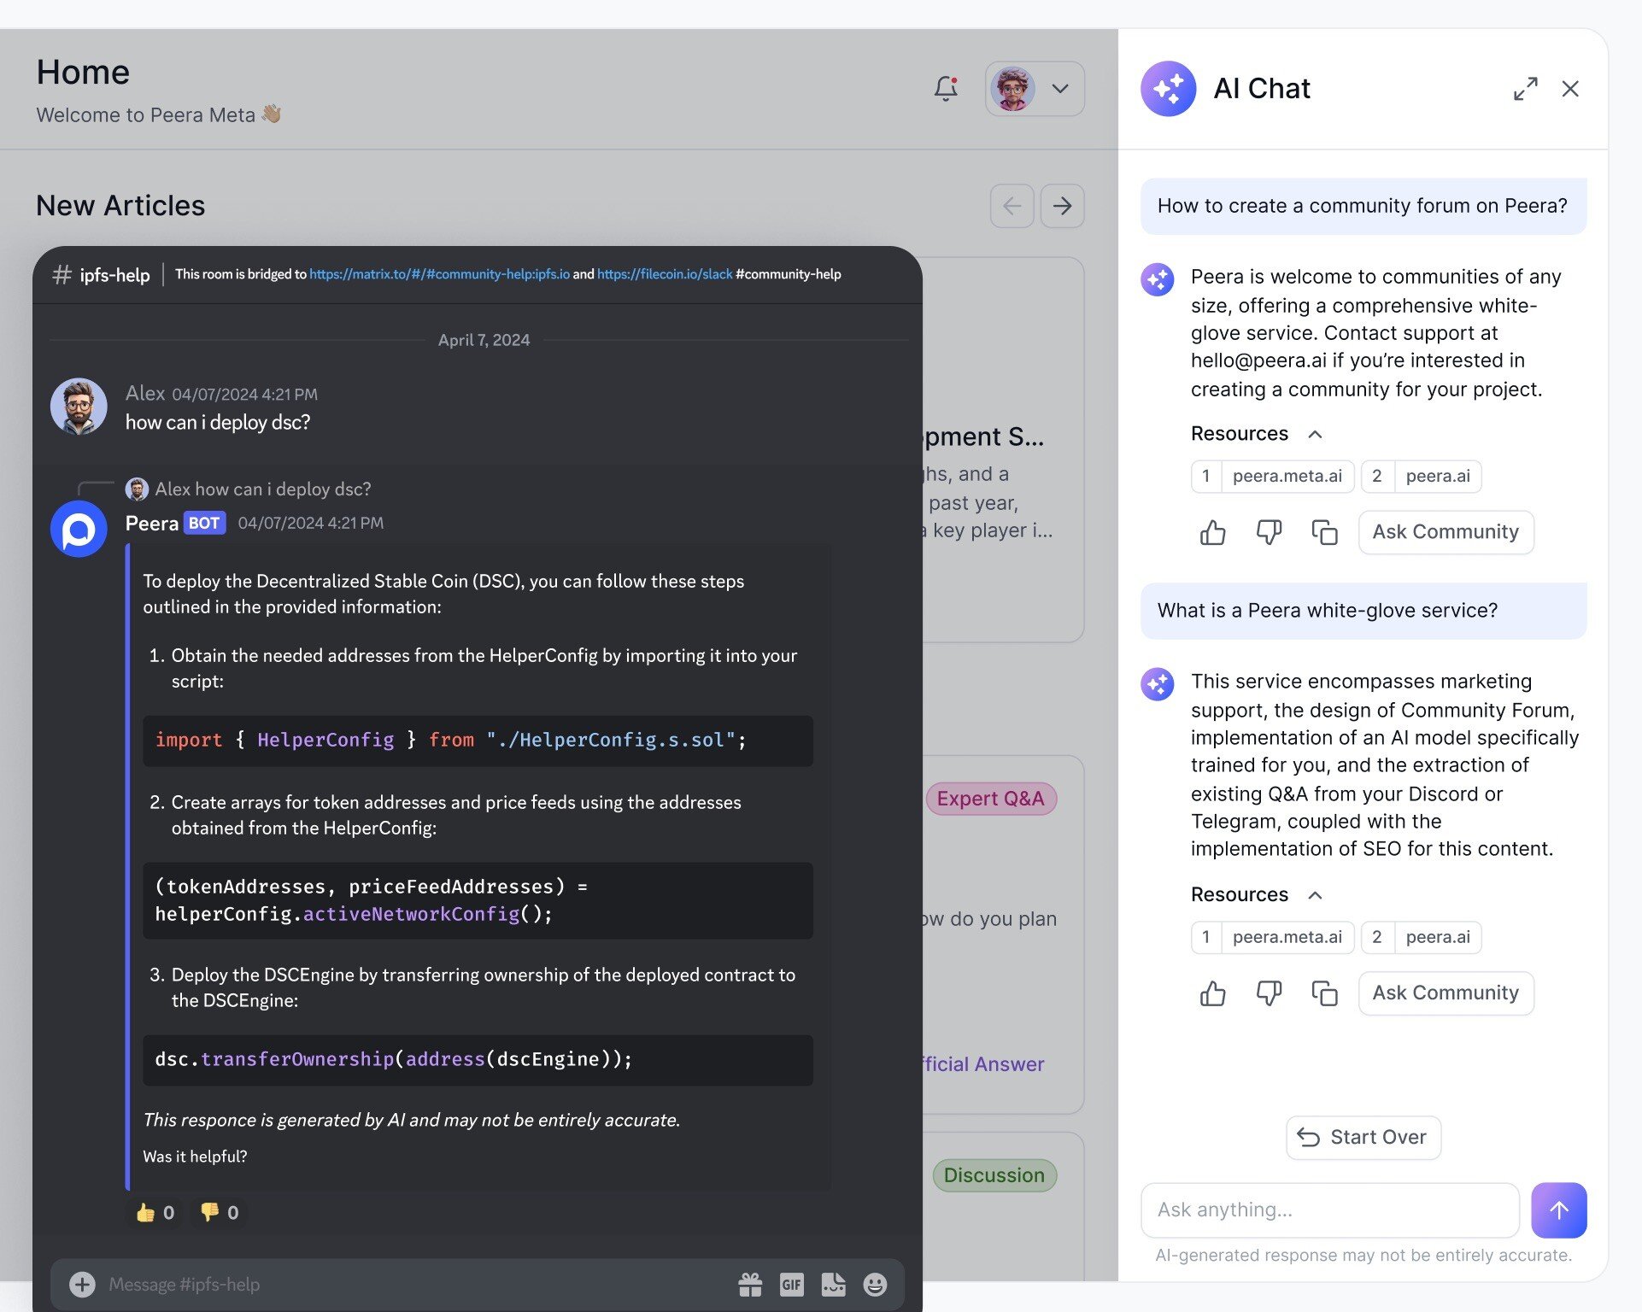Click the thumbs up icon on first response
Image resolution: width=1642 pixels, height=1312 pixels.
[x=1212, y=530]
